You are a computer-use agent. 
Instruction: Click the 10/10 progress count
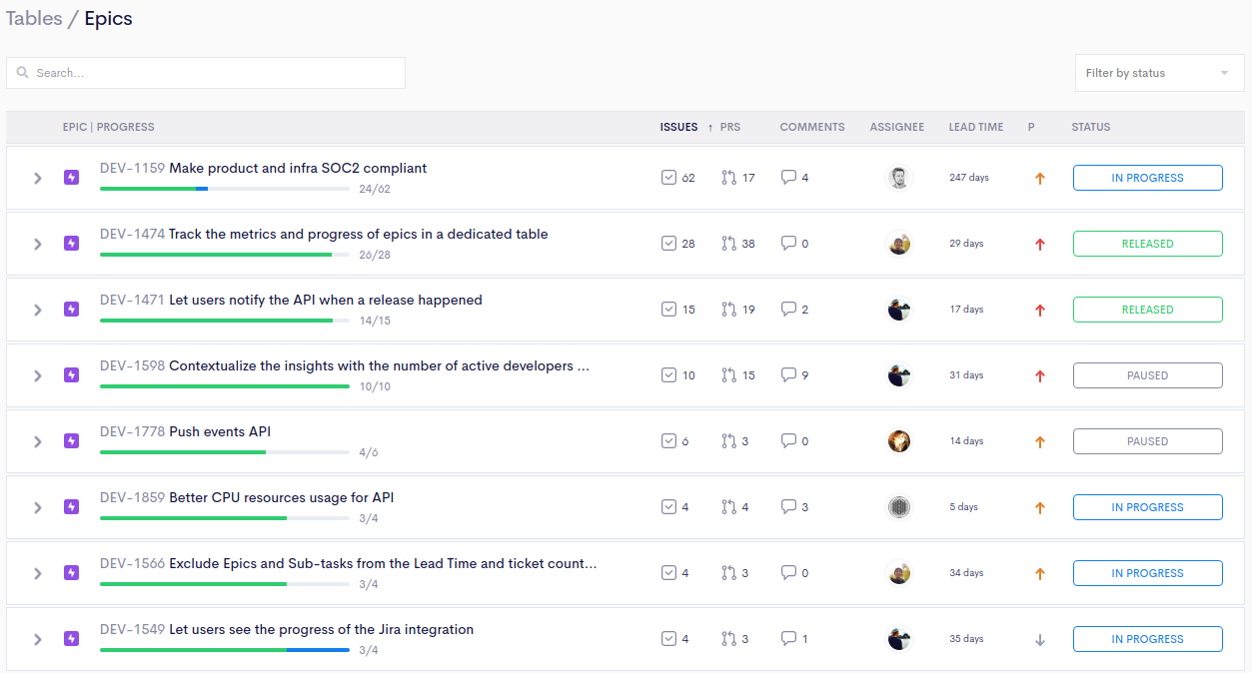[375, 386]
